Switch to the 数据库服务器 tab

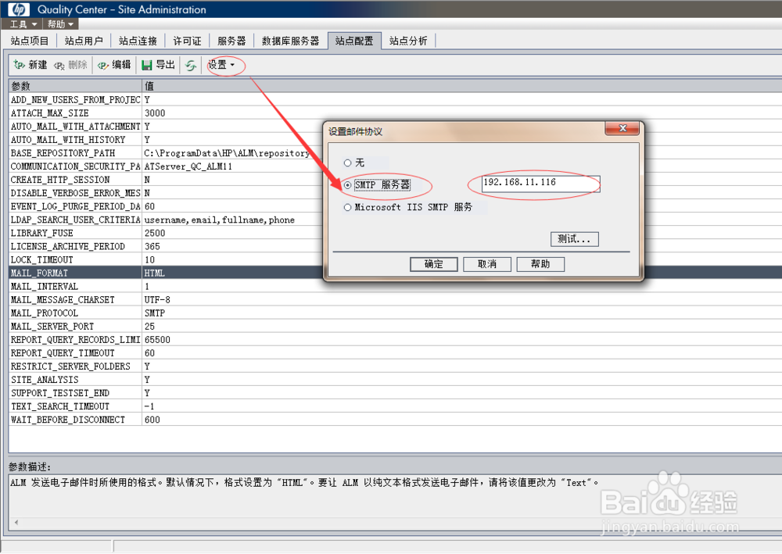pyautogui.click(x=290, y=41)
